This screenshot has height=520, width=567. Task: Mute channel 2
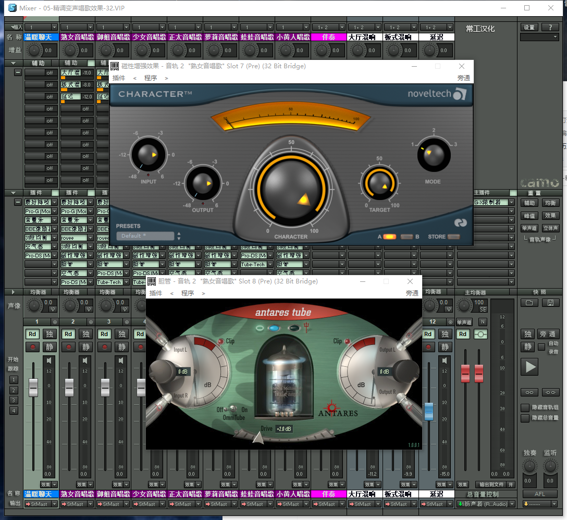coord(85,347)
